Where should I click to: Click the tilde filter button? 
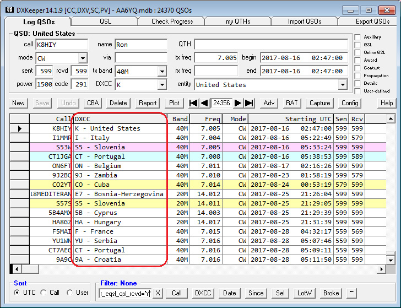(x=351, y=293)
